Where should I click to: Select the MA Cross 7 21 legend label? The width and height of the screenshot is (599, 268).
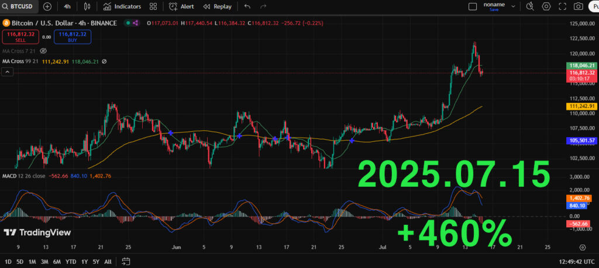(19, 51)
